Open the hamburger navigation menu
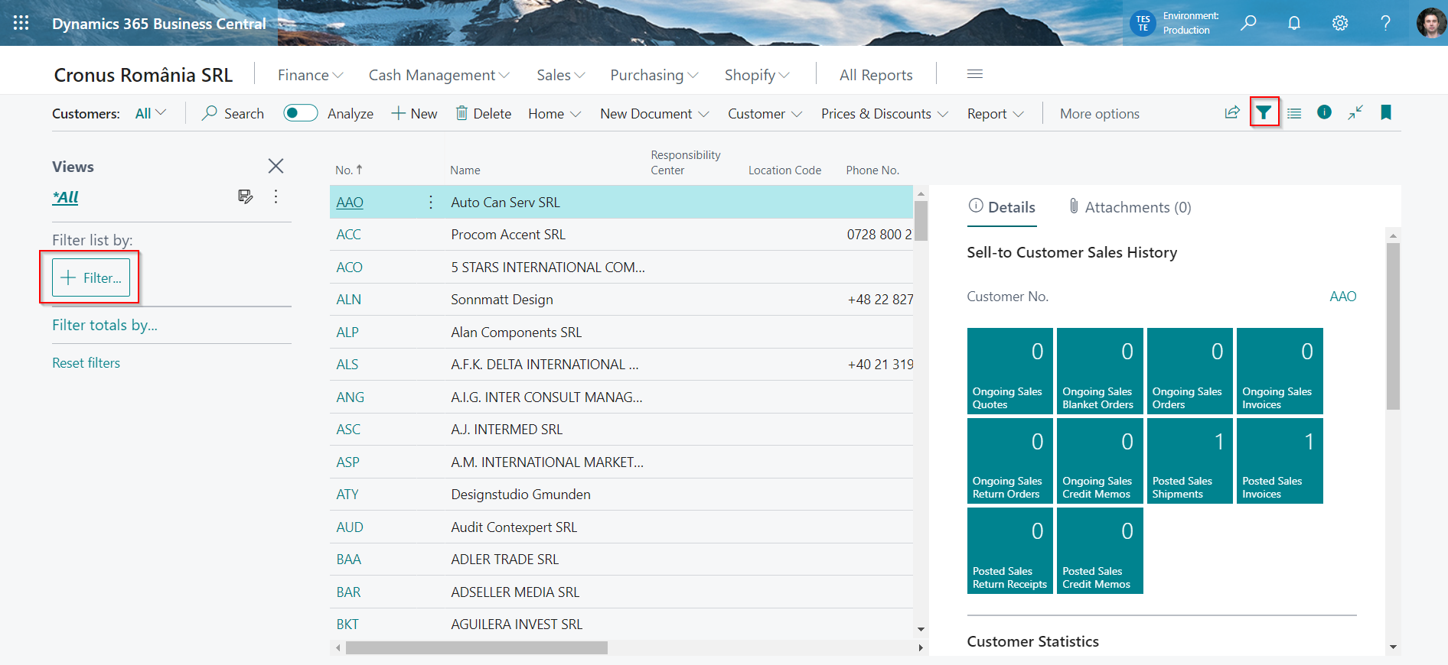Image resolution: width=1448 pixels, height=665 pixels. pos(975,74)
